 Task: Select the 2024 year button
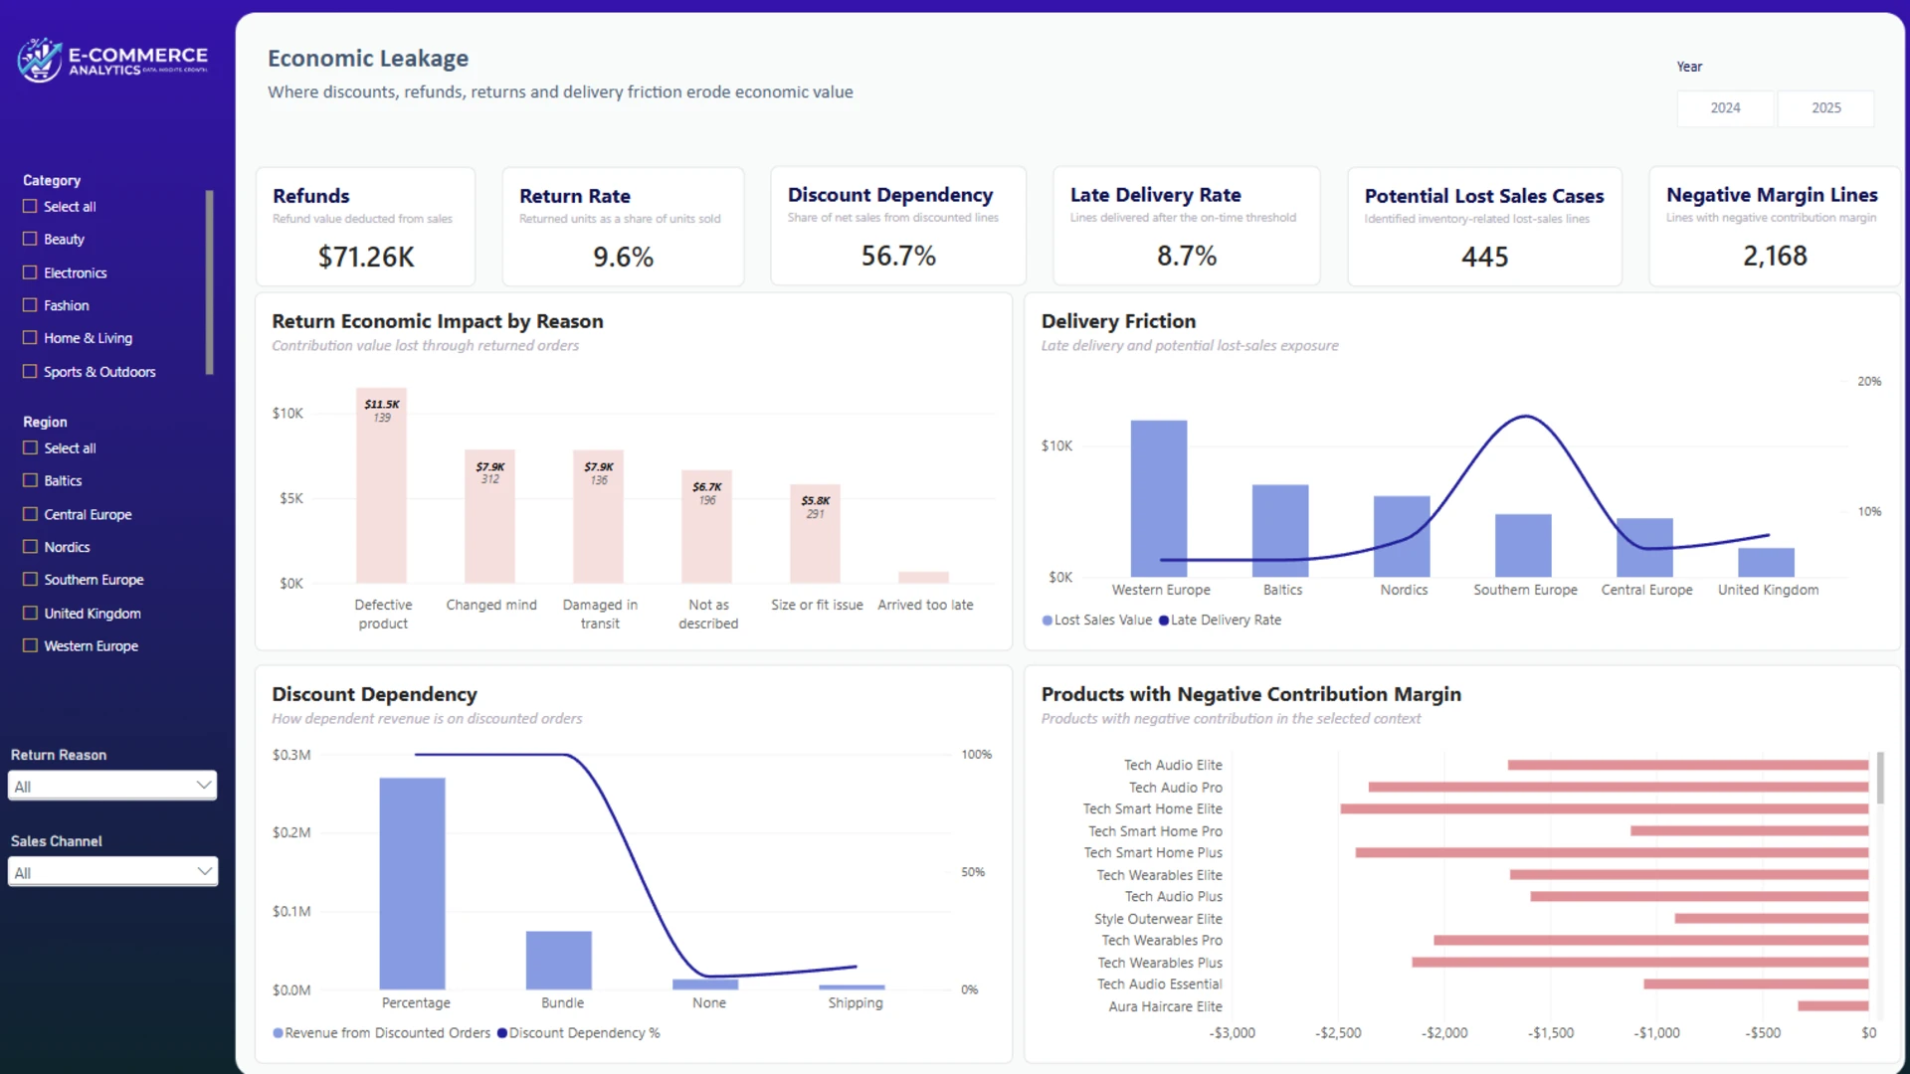point(1725,107)
